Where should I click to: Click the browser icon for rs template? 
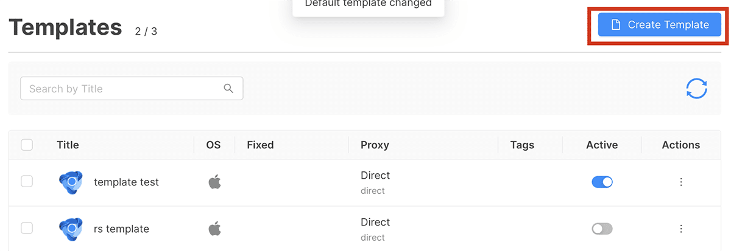pos(71,229)
